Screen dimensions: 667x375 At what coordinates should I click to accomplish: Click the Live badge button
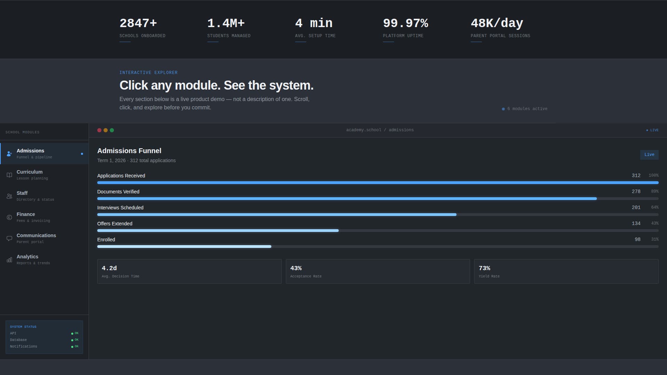tap(649, 155)
